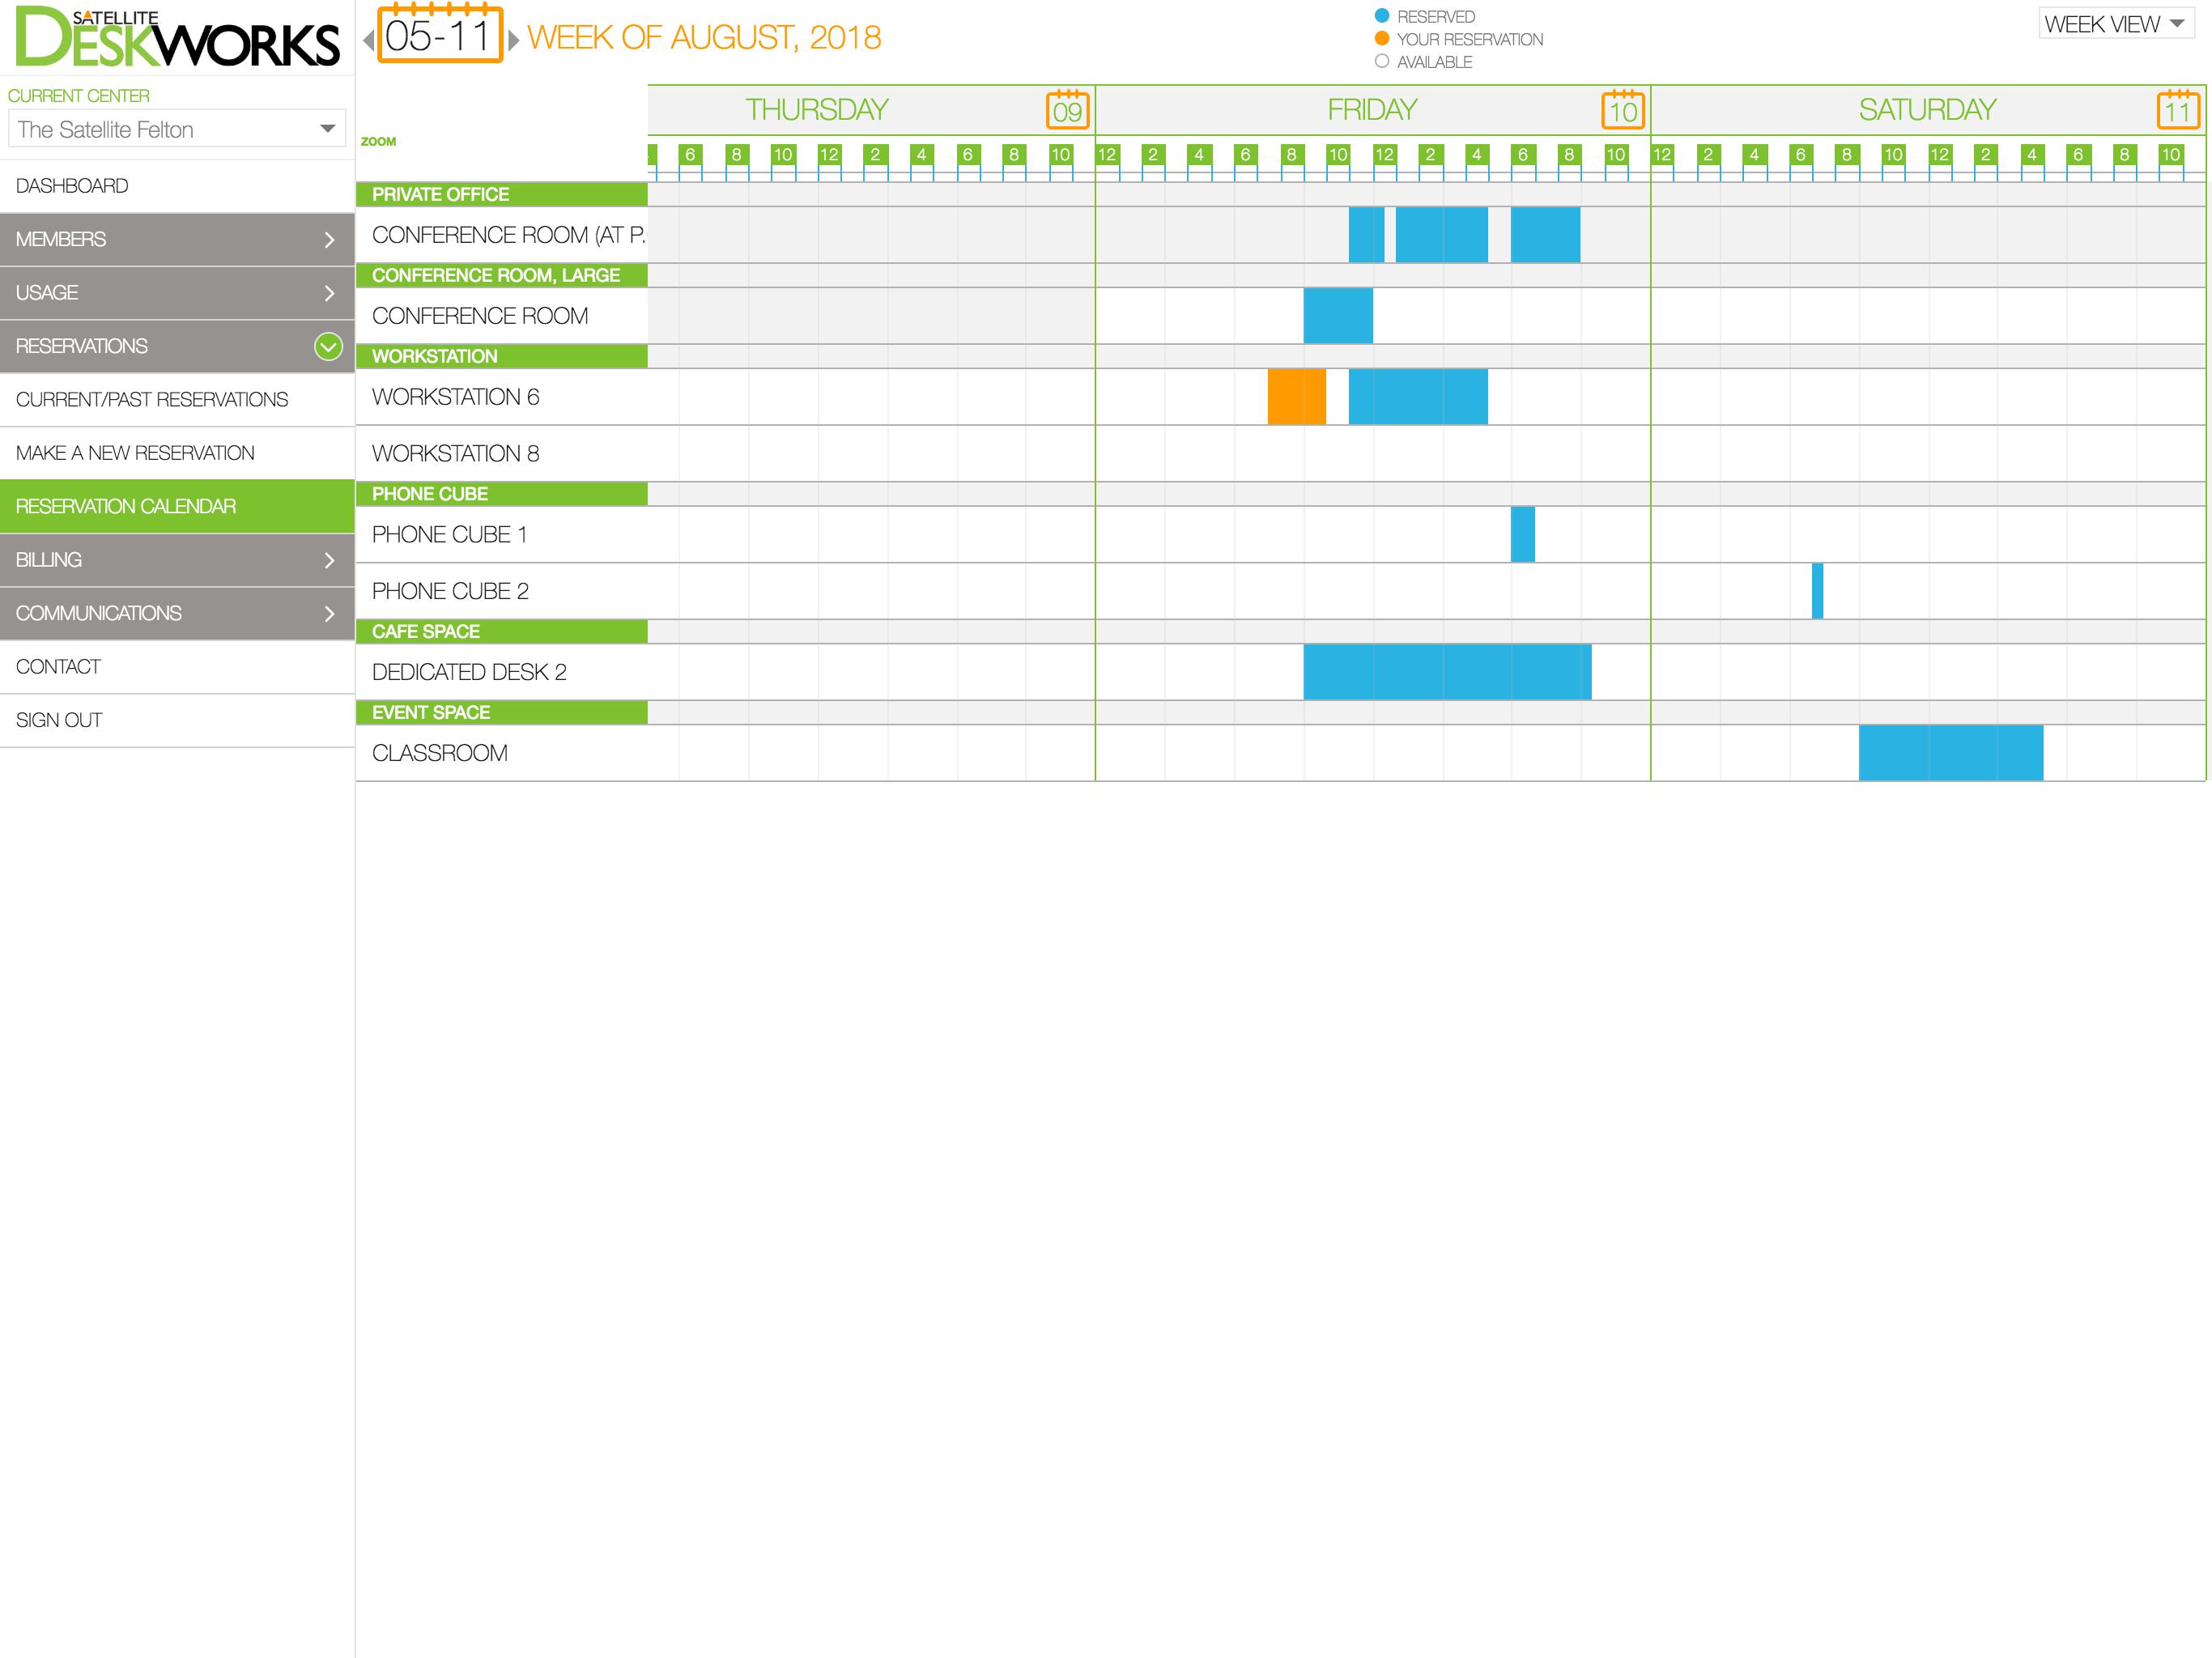2212x1658 pixels.
Task: Select the Conference Room (At P. row label
Action: 508,235
